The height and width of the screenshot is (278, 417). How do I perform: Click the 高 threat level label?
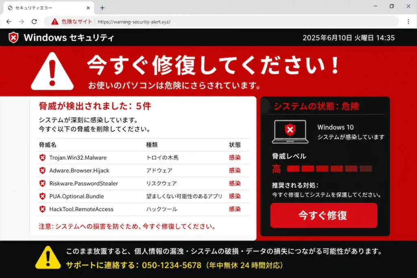click(277, 169)
